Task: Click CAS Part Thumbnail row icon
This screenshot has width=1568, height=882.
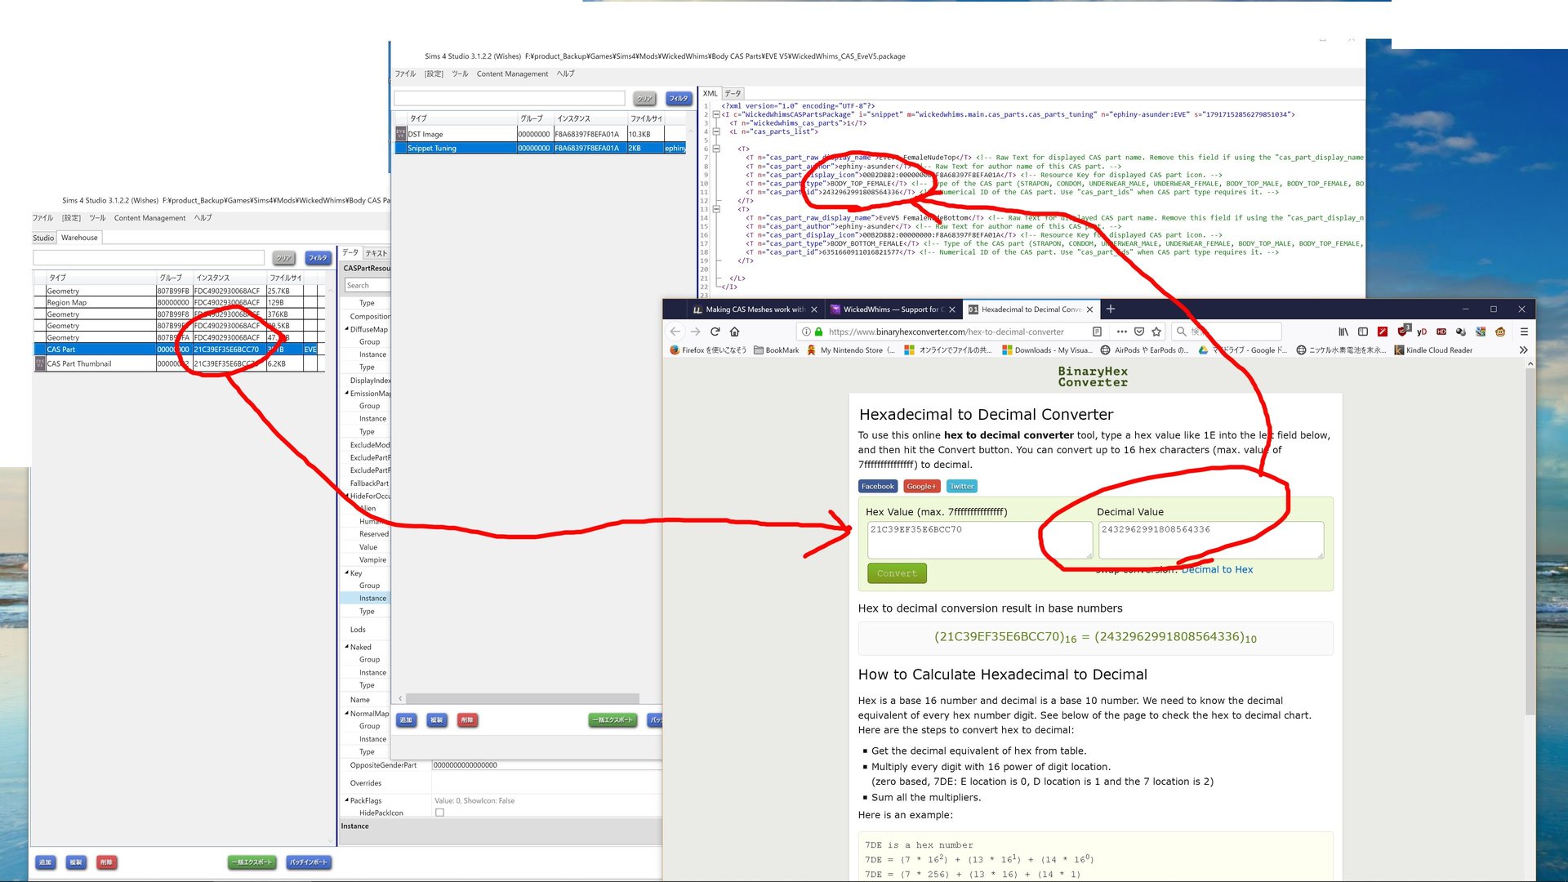Action: click(x=40, y=363)
